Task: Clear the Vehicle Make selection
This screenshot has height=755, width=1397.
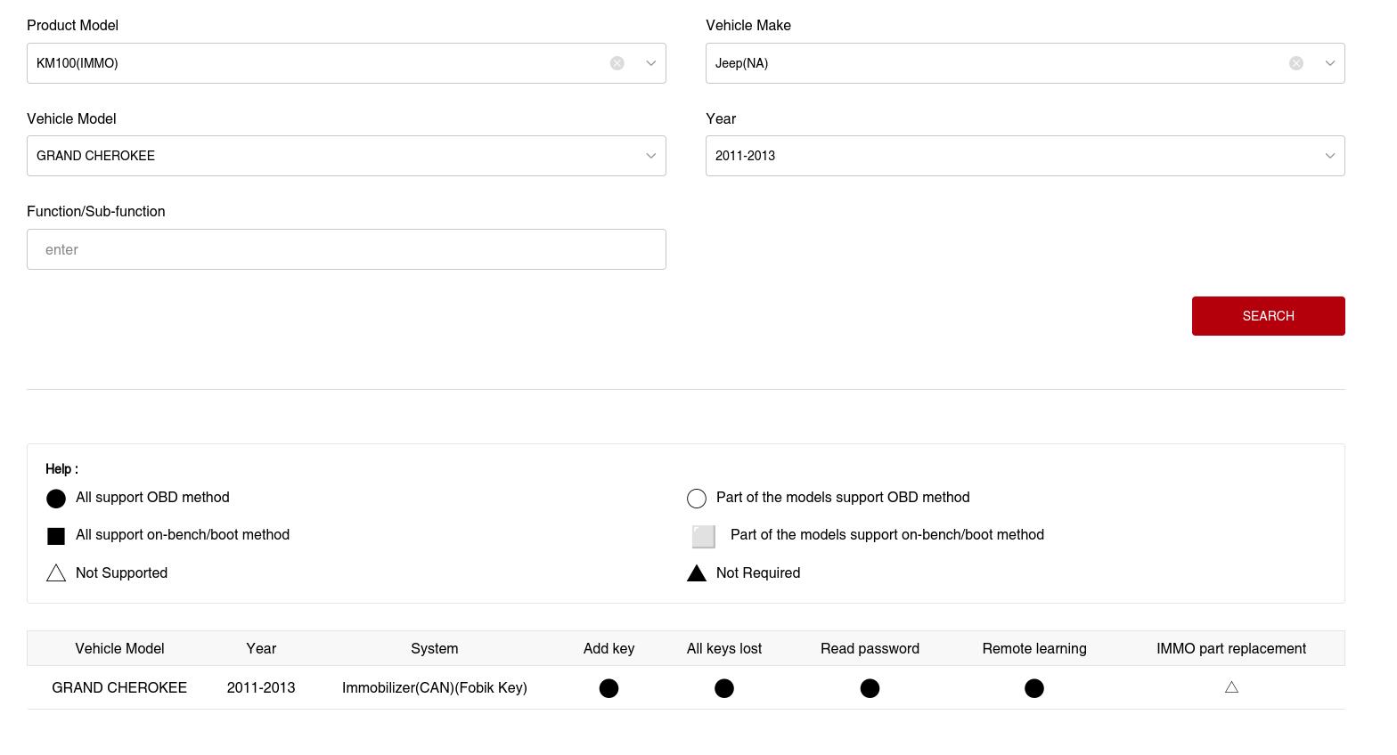Action: point(1296,63)
